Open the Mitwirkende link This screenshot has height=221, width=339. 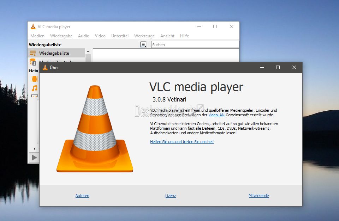click(258, 196)
